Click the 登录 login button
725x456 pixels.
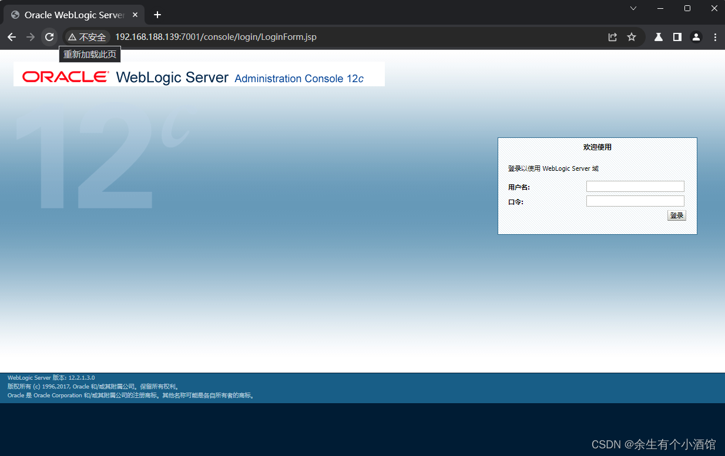click(677, 215)
